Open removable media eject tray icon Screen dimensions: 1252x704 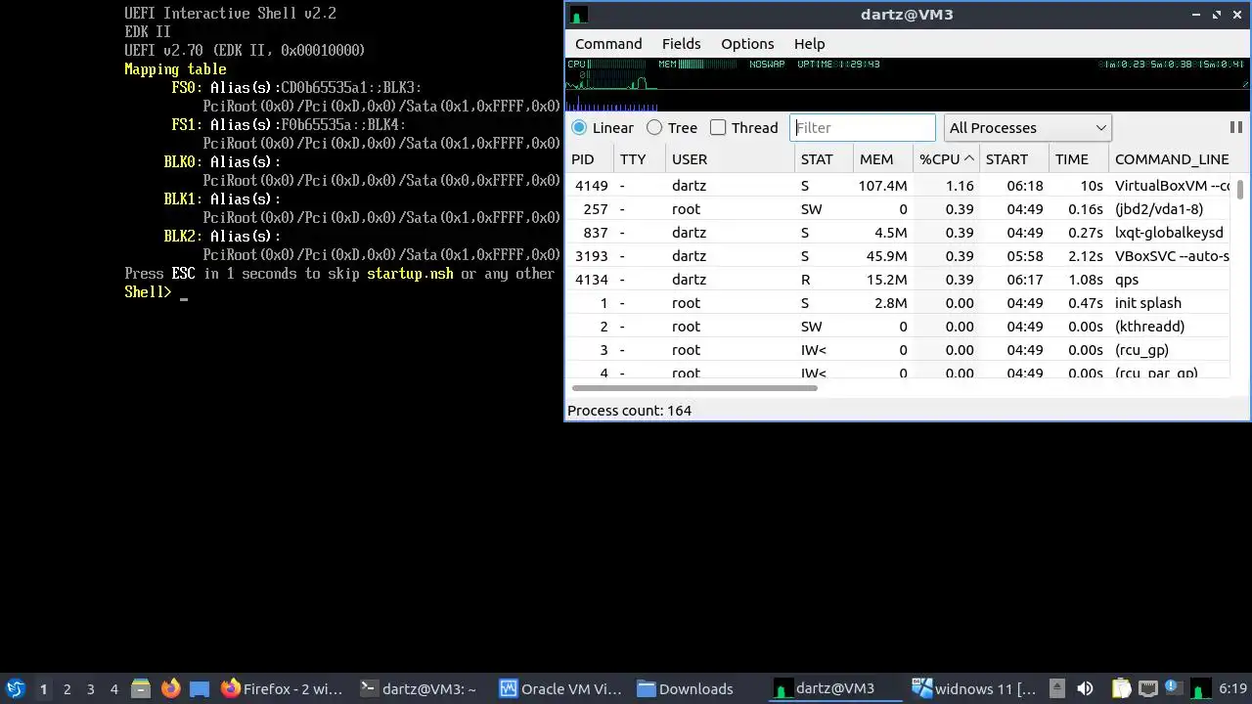tap(1056, 689)
